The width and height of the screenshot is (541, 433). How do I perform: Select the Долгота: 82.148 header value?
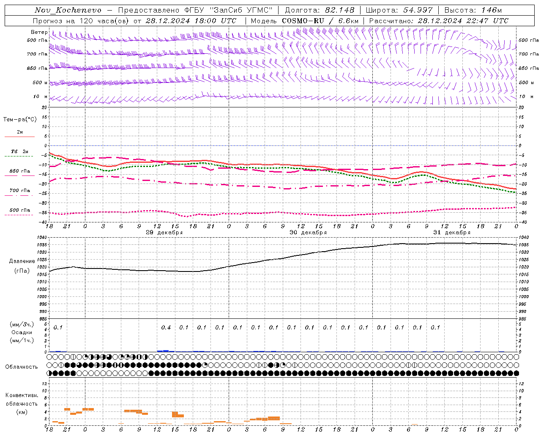point(320,10)
